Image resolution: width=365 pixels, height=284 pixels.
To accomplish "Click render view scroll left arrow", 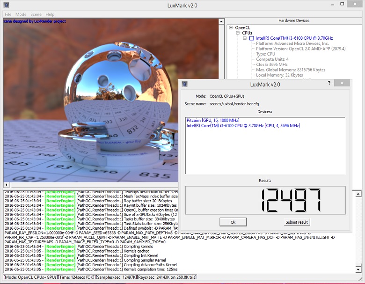I will click(x=6, y=185).
